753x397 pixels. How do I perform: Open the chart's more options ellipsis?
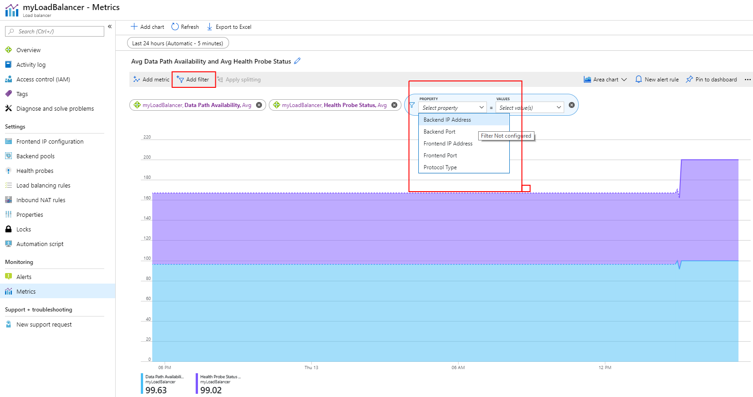click(x=748, y=80)
